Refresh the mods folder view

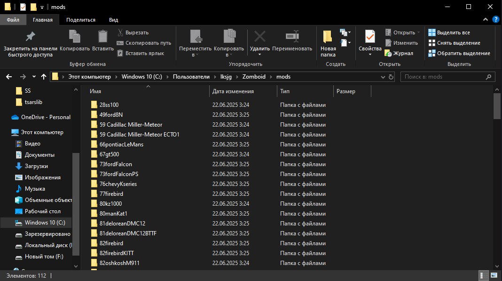pos(391,77)
